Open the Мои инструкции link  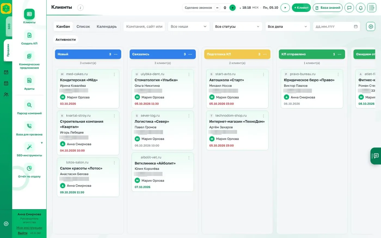[x=29, y=228]
